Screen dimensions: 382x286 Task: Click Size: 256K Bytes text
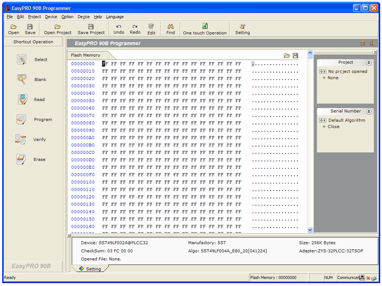pyautogui.click(x=317, y=243)
